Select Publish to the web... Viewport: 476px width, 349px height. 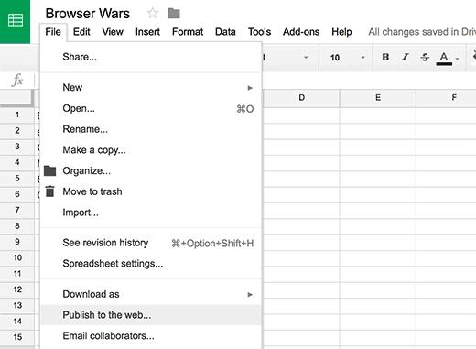point(151,315)
